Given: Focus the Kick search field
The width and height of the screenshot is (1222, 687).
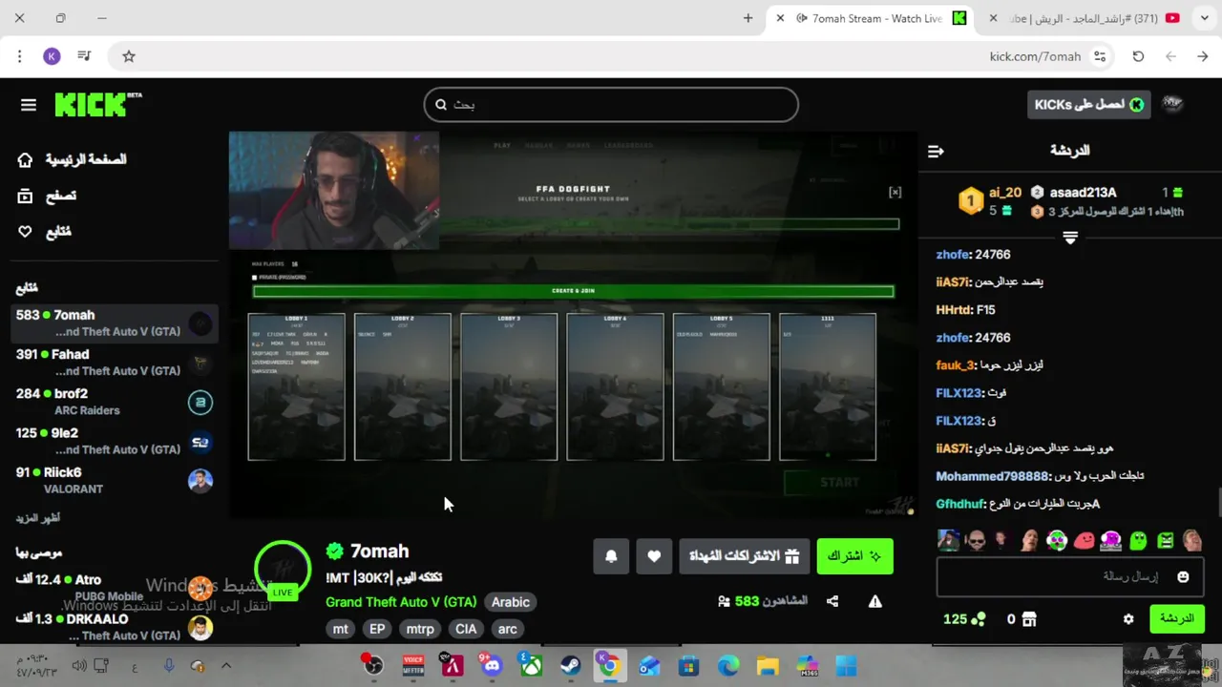Looking at the screenshot, I should point(611,105).
